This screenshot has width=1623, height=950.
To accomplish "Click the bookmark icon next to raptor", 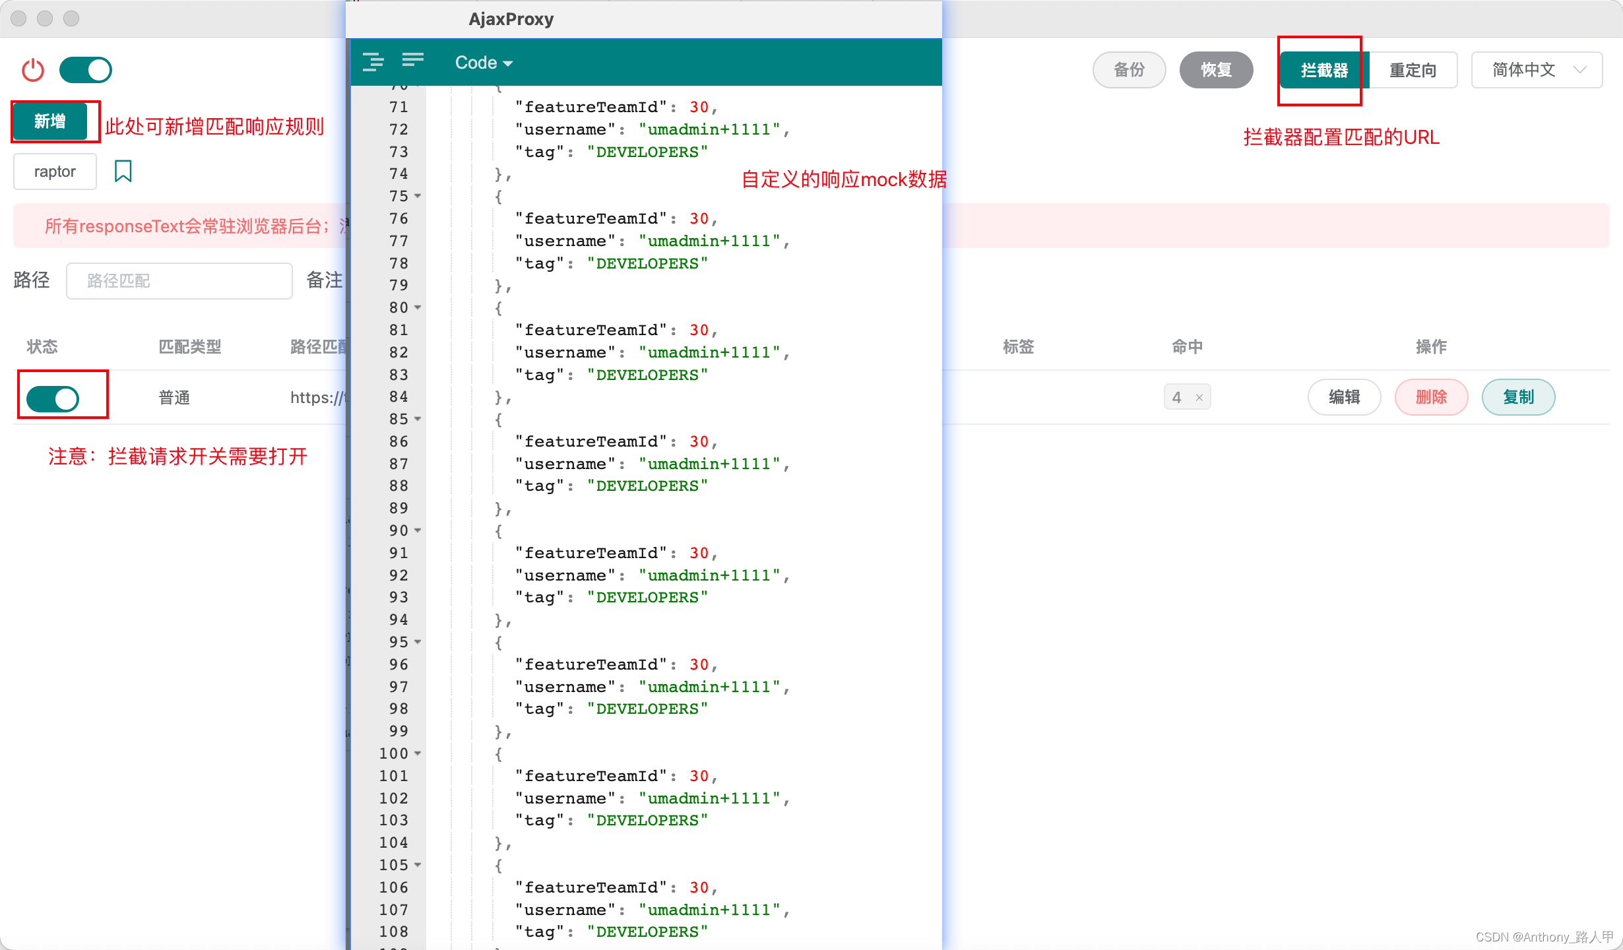I will pos(123,171).
